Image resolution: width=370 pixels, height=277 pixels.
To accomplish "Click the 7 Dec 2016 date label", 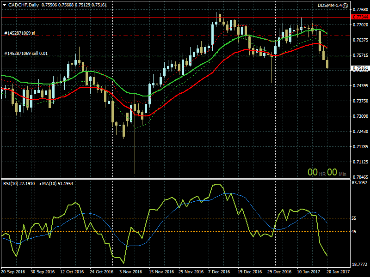I will (x=219, y=272).
